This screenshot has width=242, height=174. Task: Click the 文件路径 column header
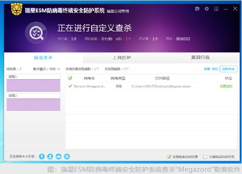point(162,78)
